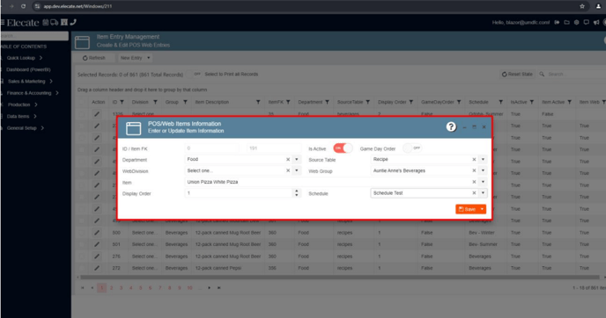Open the Web Group dropdown arrow
Viewport: 606px width, 318px height.
pos(483,170)
